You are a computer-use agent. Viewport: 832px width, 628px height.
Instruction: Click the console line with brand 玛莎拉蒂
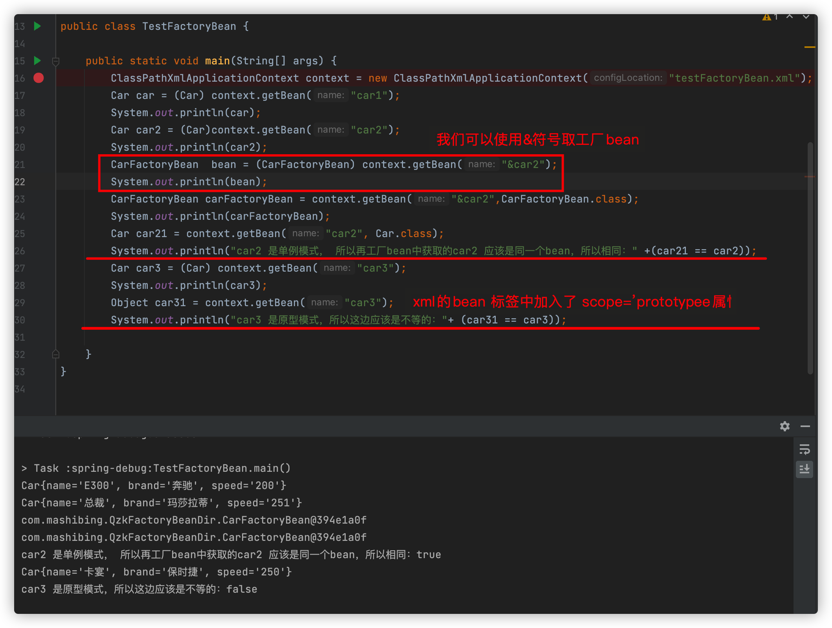click(162, 503)
